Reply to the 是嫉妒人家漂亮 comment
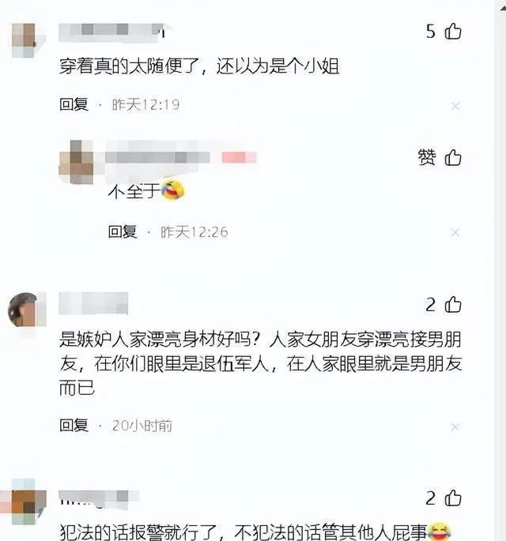This screenshot has height=541, width=506. pos(74,425)
